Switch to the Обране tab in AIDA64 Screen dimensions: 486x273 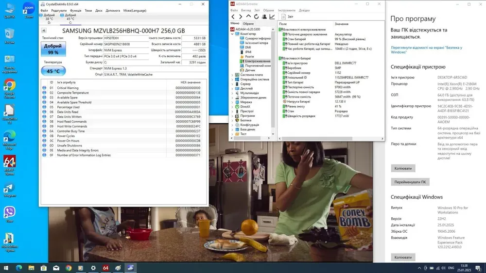(248, 24)
